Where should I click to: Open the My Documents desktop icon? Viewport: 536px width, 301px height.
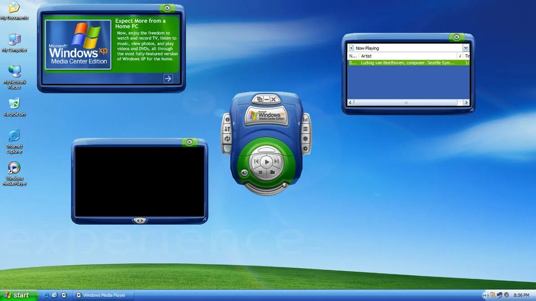click(x=14, y=11)
